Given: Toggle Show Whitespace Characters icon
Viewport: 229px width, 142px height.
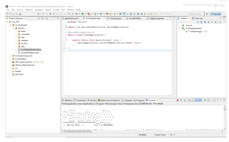Looking at the screenshot, I should 134,14.
